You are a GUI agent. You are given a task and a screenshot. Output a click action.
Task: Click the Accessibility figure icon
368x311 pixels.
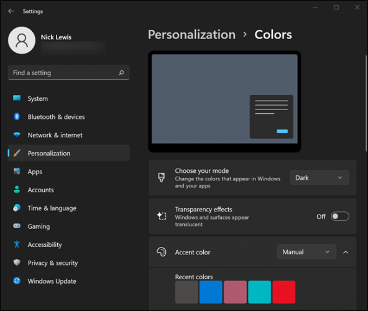(x=17, y=244)
